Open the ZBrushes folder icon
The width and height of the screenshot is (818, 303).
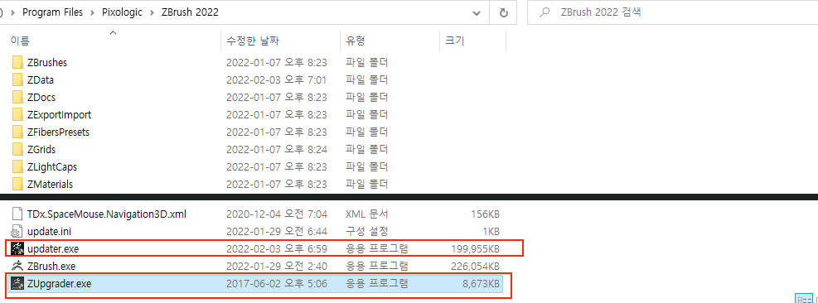point(17,63)
